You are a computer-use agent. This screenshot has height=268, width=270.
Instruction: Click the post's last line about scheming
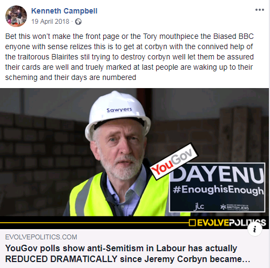click(x=71, y=78)
